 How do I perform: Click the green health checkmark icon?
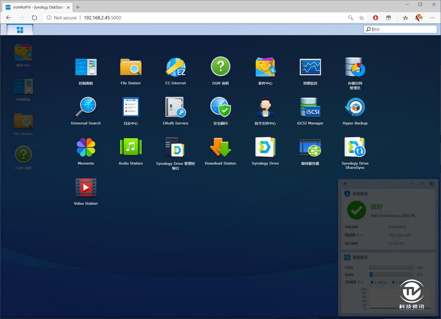(x=357, y=210)
